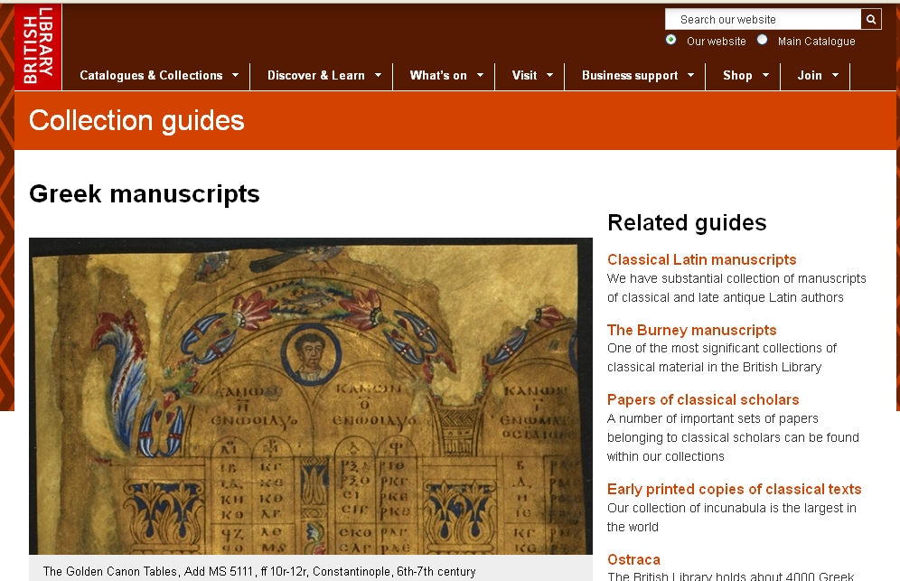The width and height of the screenshot is (900, 581).
Task: Click the Greek manuscripts heading
Action: 145,193
